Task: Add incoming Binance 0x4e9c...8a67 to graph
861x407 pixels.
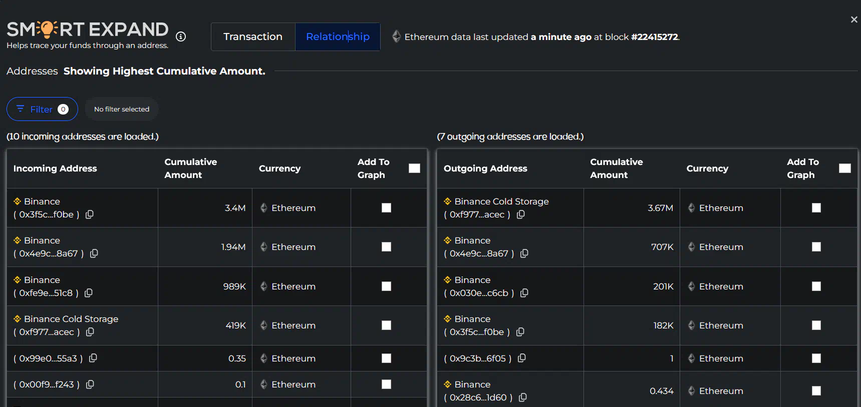Action: tap(386, 246)
